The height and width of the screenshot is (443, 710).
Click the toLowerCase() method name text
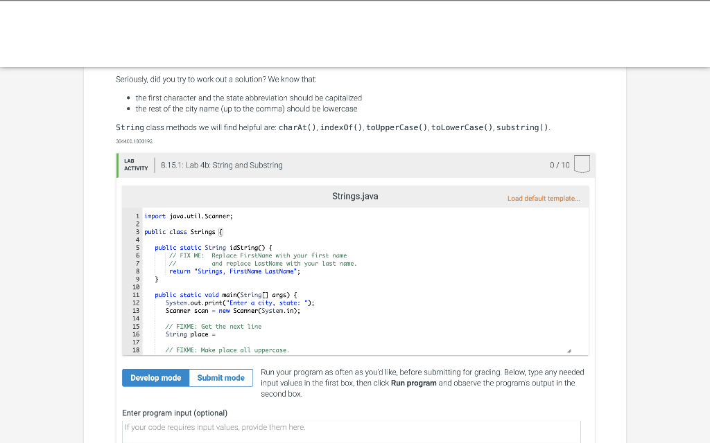point(462,127)
